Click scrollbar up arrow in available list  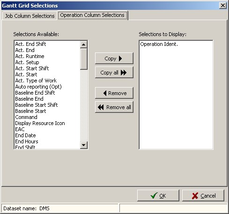[x=84, y=44]
